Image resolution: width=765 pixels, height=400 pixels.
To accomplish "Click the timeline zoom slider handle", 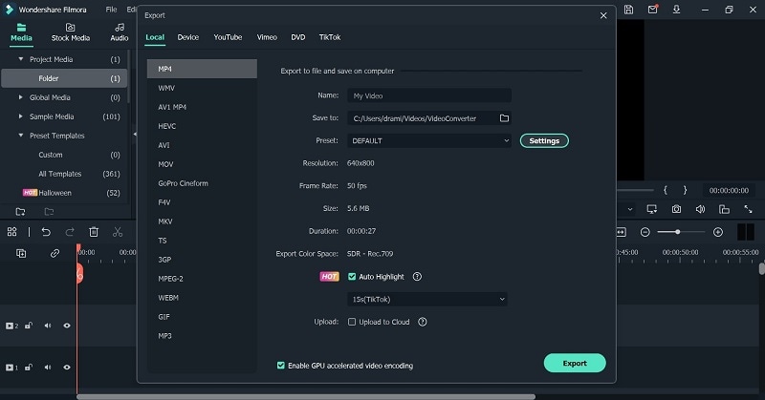I will (x=677, y=232).
